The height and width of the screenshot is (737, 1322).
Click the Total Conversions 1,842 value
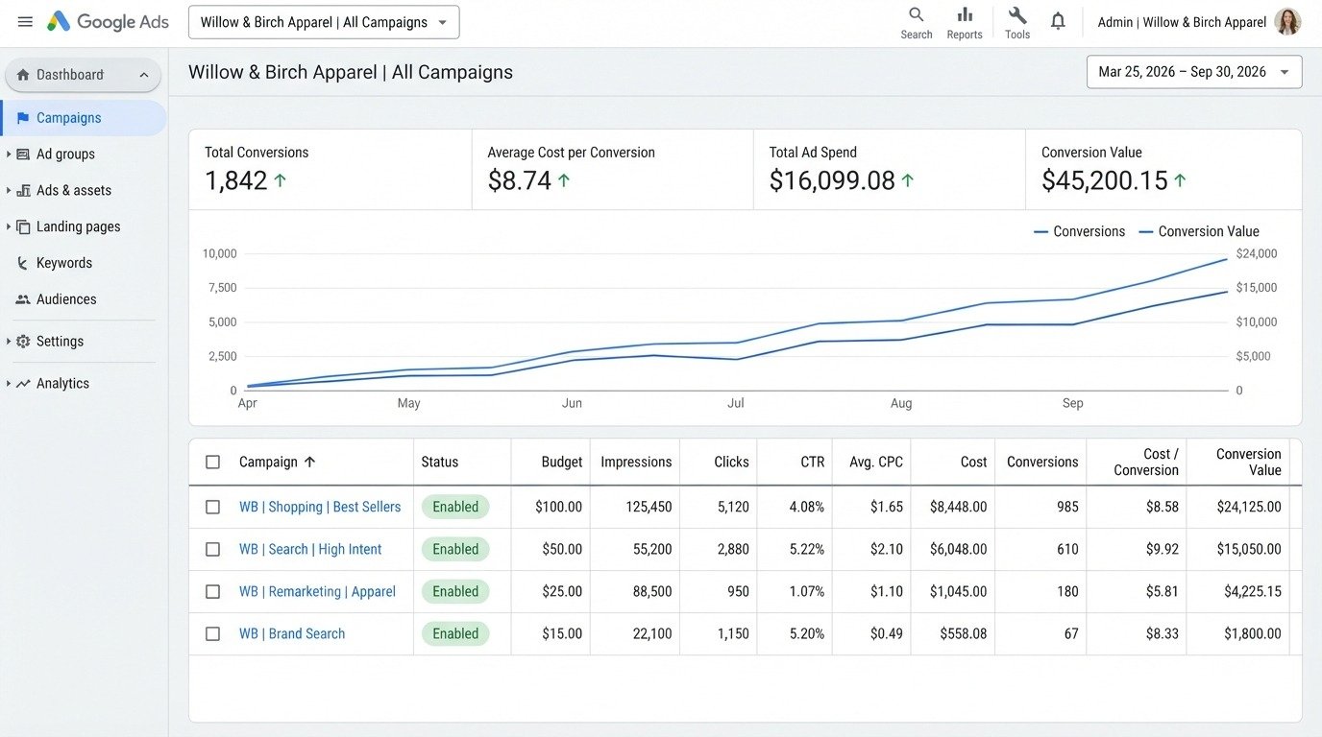236,180
